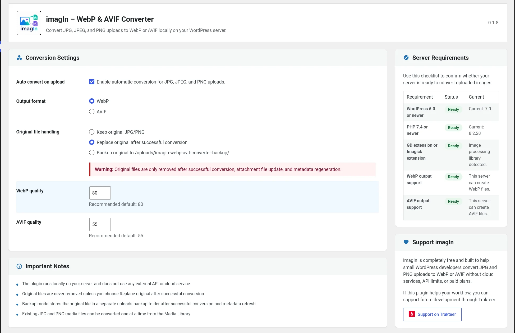Choose Replace original after successful conversion
The height and width of the screenshot is (333, 515).
[92, 142]
